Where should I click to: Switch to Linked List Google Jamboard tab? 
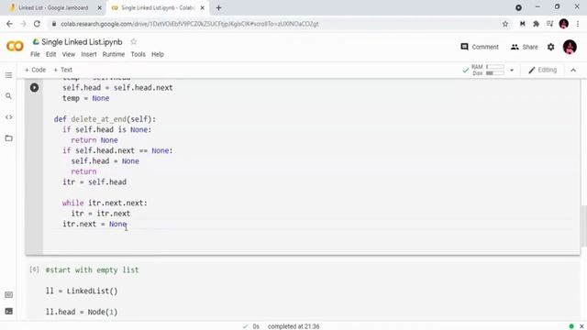pos(53,8)
